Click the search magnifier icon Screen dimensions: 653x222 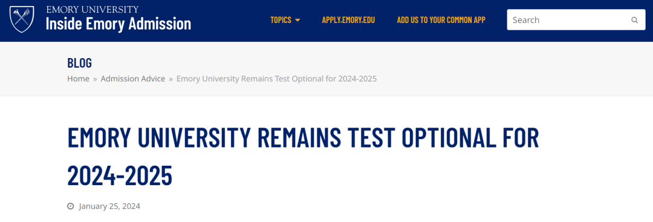click(x=634, y=20)
